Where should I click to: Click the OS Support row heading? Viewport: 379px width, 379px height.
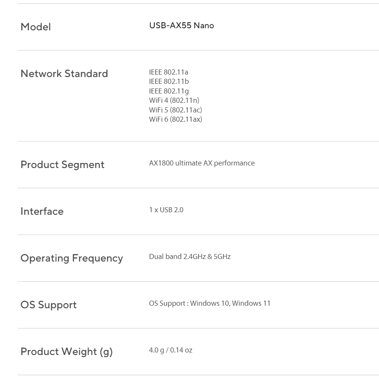48,305
